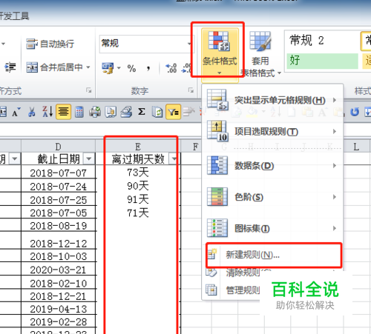The width and height of the screenshot is (371, 334).
Task: Click the indent icon at ribbon left
Action: point(10,67)
